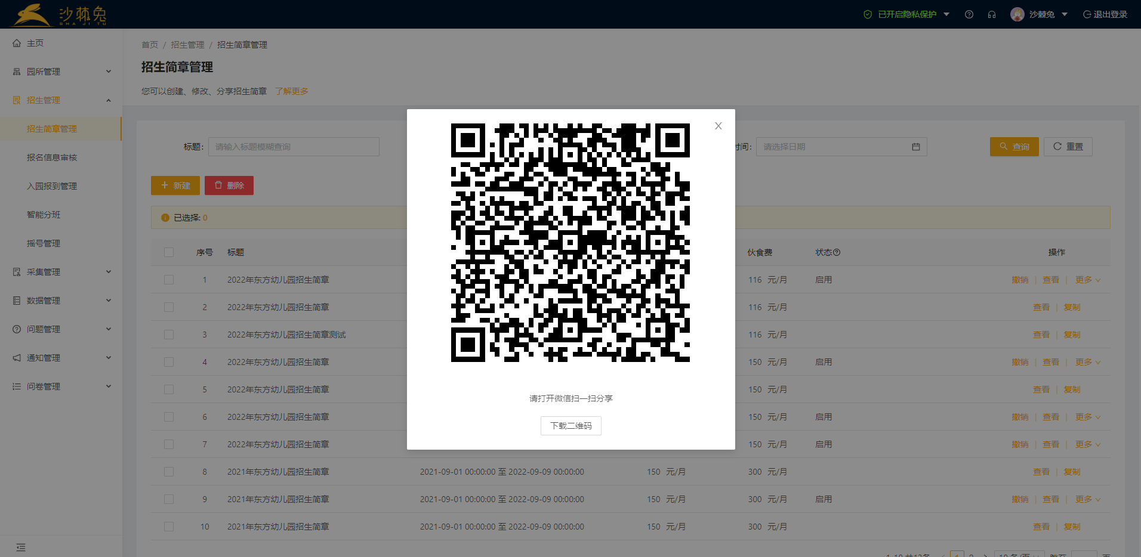
Task: Check the checkbox for row 3
Action: coord(169,335)
